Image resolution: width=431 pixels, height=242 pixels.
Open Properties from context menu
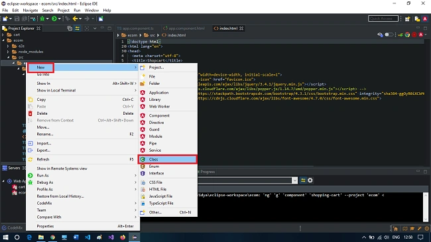point(82,226)
